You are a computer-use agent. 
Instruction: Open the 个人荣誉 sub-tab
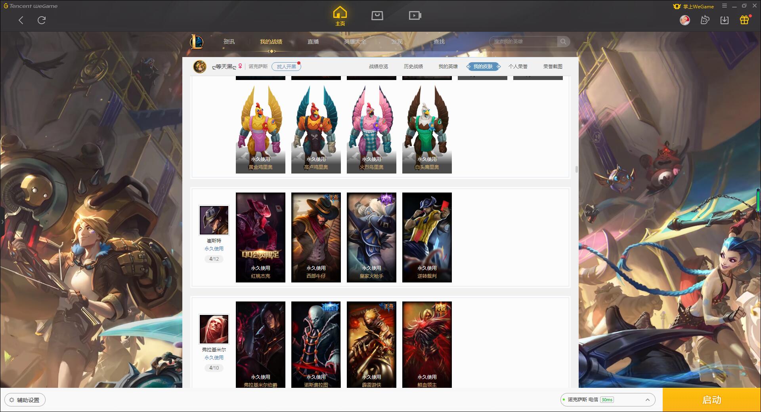[518, 67]
